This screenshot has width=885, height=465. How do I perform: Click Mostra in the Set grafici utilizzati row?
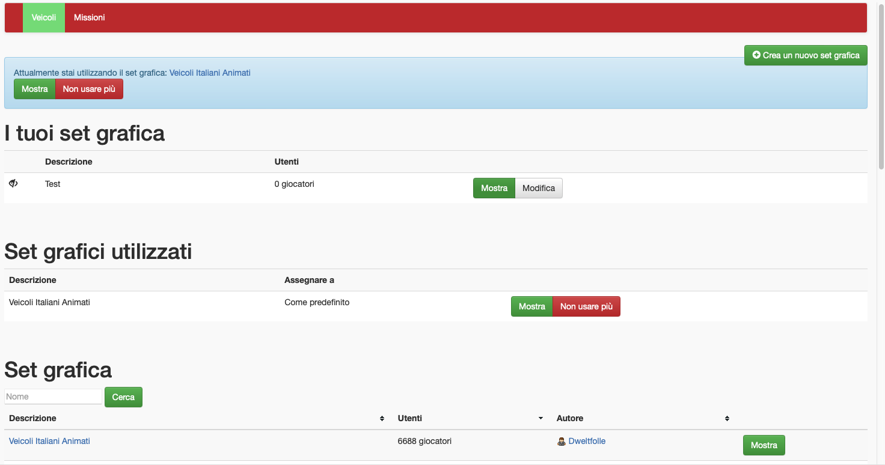pyautogui.click(x=531, y=306)
